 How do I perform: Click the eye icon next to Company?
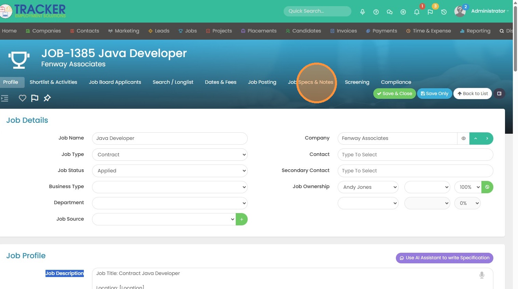point(463,139)
